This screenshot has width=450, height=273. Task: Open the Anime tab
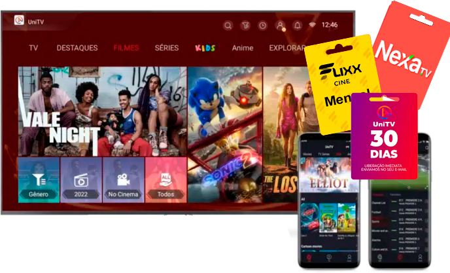click(x=243, y=48)
